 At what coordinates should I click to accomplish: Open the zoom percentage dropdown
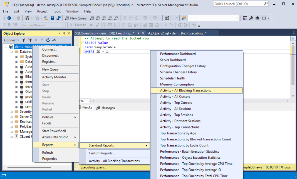click(89, 101)
